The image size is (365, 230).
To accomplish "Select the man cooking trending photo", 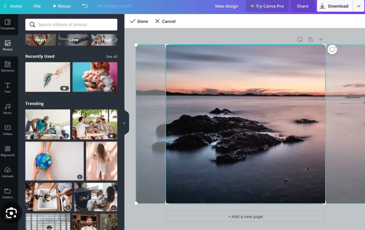I will coord(48,124).
